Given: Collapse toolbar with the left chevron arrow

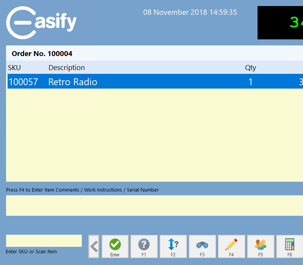Looking at the screenshot, I should point(94,246).
